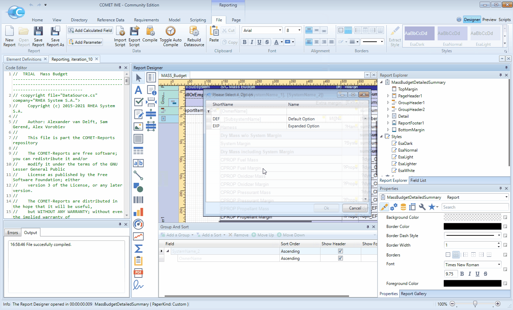Viewport: 513px width, 310px height.
Task: Select the Barcode control tool
Action: [139, 200]
